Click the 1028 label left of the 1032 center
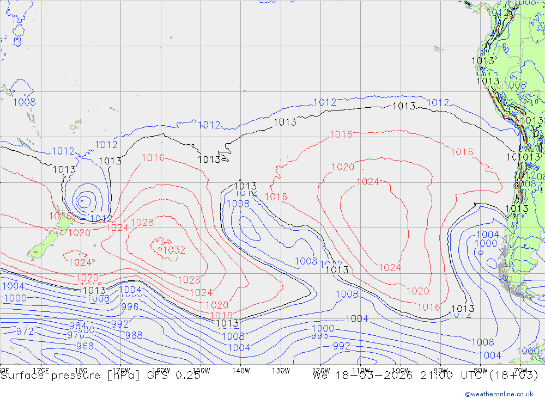The height and width of the screenshot is (399, 545). pos(142,223)
